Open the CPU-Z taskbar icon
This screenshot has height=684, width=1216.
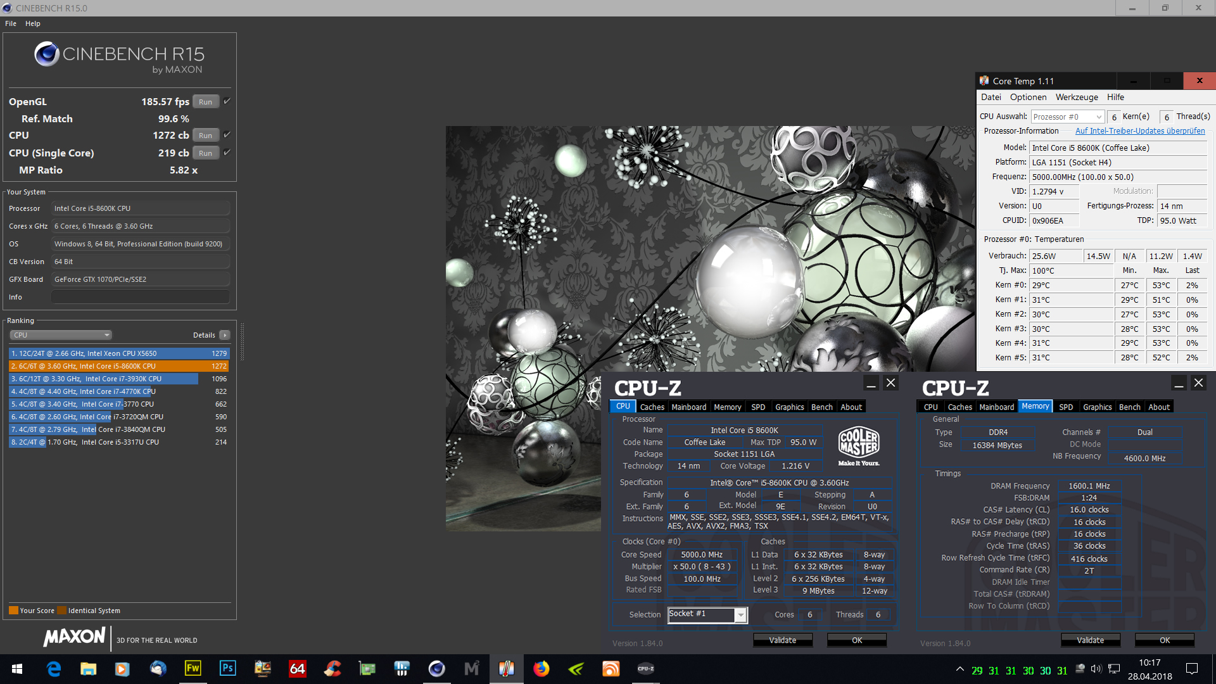[x=645, y=668]
